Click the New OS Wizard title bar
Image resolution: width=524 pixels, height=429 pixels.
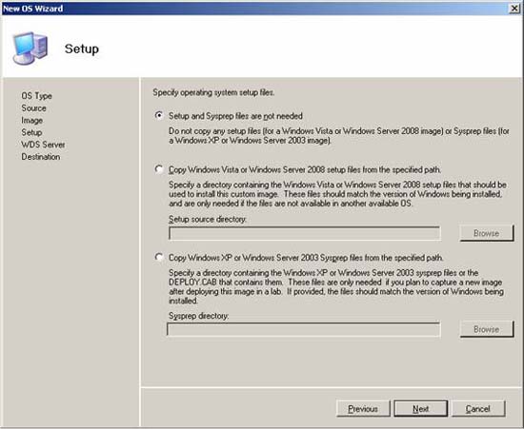tap(254, 9)
